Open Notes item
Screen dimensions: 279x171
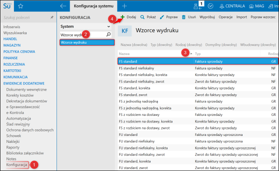pyautogui.click(x=11, y=159)
